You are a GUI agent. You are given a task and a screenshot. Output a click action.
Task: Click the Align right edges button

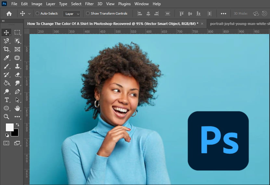coord(156,14)
